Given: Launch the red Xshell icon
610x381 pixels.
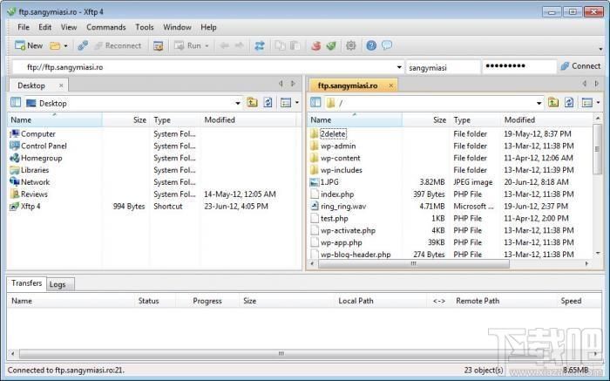Looking at the screenshot, I should click(x=315, y=46).
